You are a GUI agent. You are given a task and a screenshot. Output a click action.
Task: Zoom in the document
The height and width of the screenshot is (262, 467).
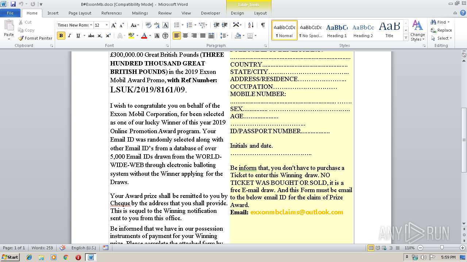click(463, 248)
